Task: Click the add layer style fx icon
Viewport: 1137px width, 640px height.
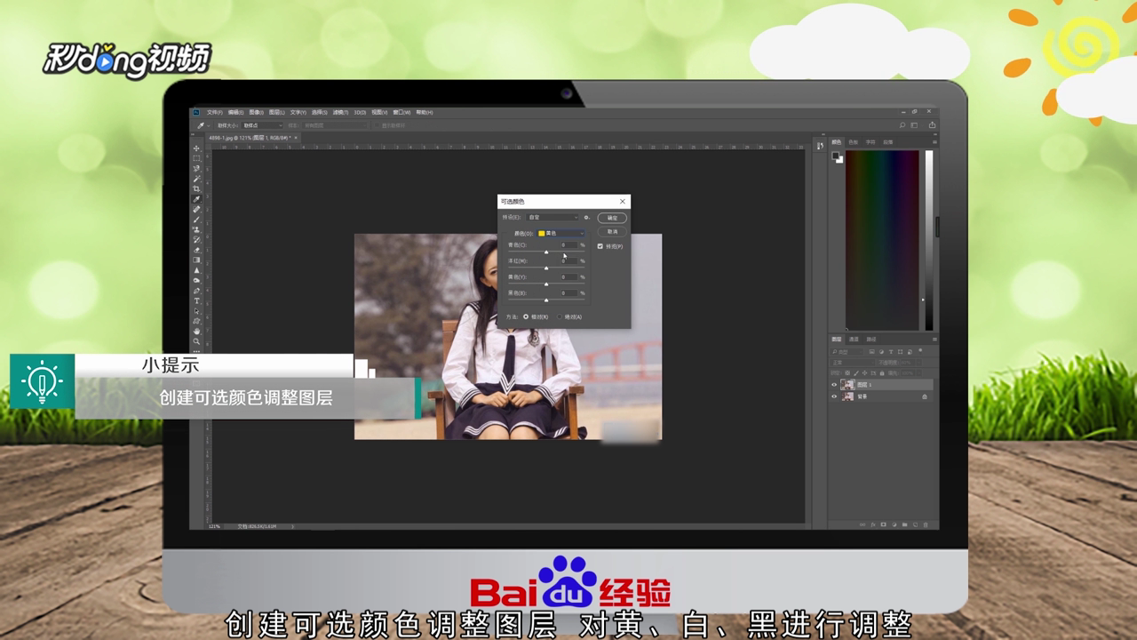Action: pyautogui.click(x=873, y=524)
